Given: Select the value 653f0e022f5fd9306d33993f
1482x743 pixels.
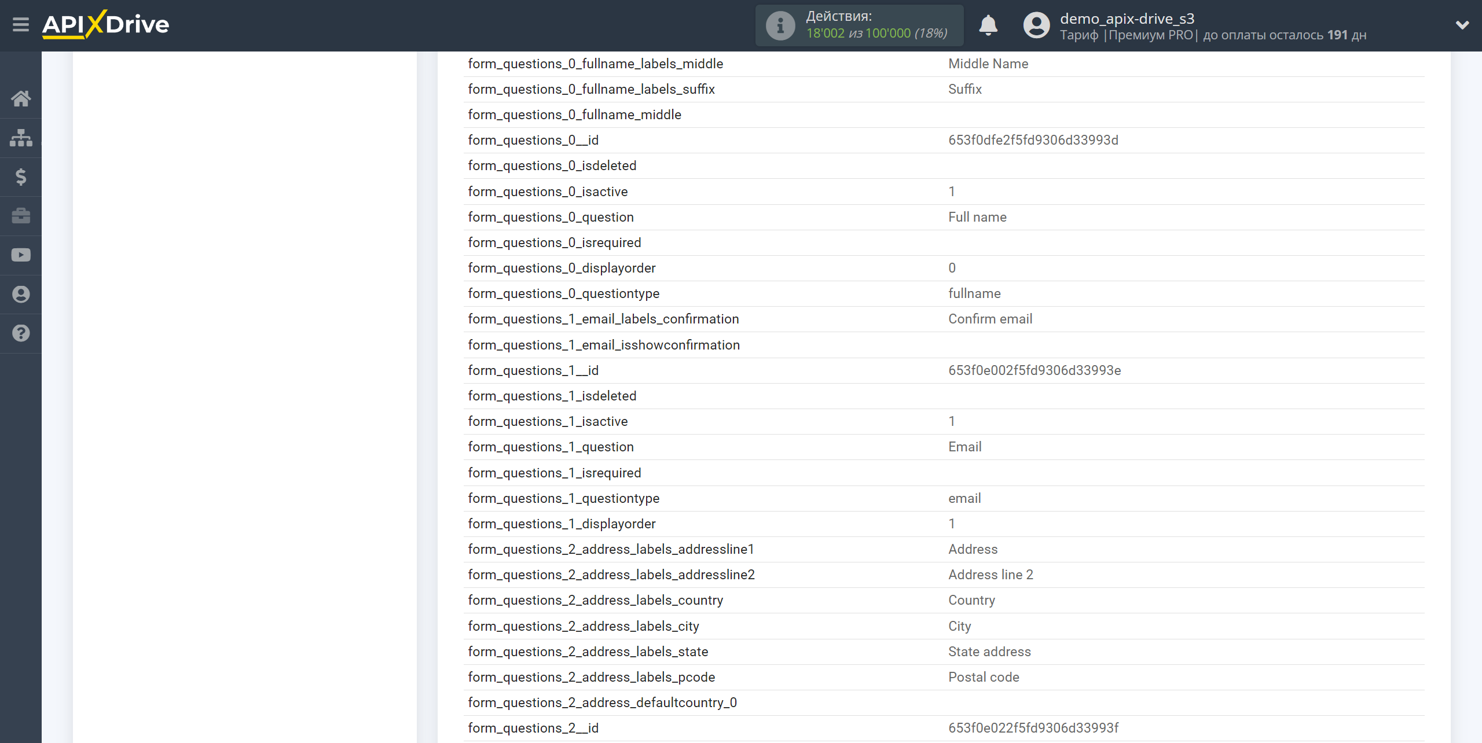Looking at the screenshot, I should (1033, 728).
